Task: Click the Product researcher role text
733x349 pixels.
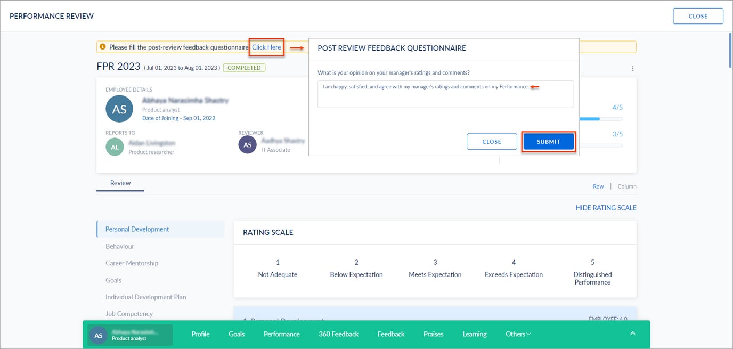Action: pos(151,152)
